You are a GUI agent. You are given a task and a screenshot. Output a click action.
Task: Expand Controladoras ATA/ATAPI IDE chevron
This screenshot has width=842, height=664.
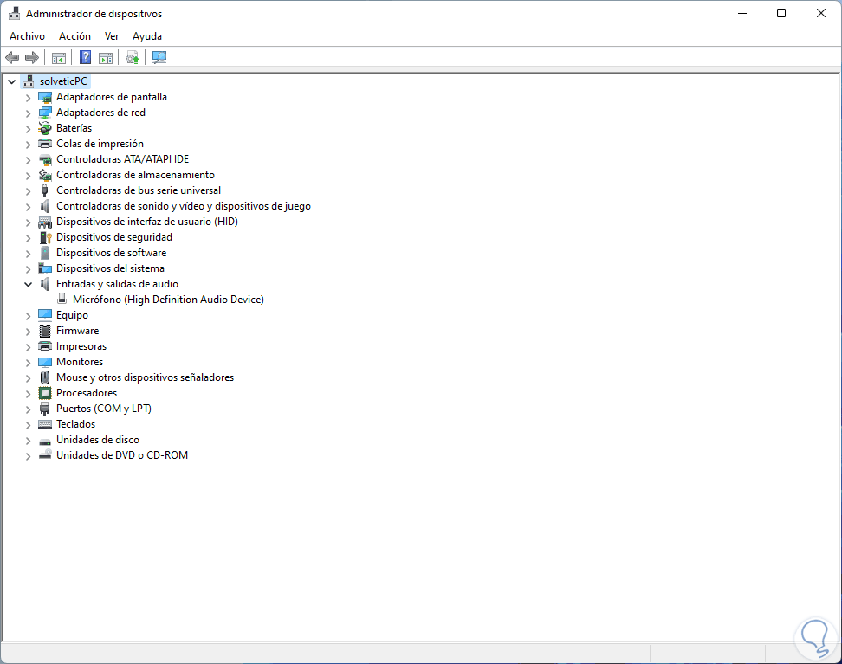pyautogui.click(x=28, y=160)
